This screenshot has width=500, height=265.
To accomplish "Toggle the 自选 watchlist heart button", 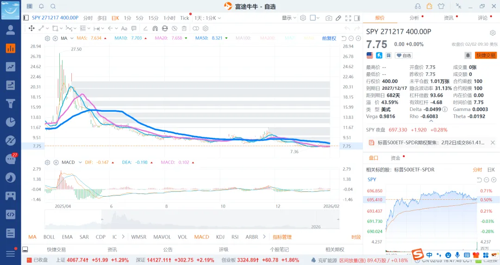I will [403, 55].
